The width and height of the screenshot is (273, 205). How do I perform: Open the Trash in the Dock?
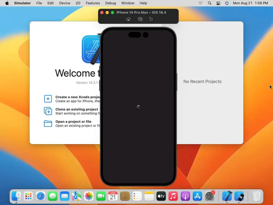pyautogui.click(x=256, y=196)
